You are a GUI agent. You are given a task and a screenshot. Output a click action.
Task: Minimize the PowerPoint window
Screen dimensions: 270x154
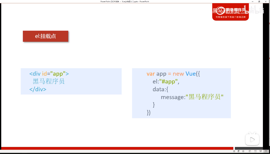pos(253,1)
